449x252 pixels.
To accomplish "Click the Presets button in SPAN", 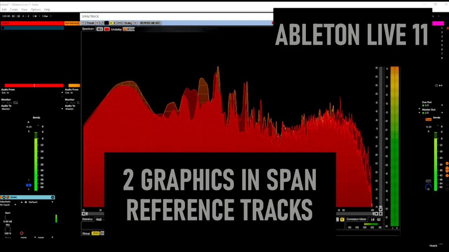I will 91,23.
